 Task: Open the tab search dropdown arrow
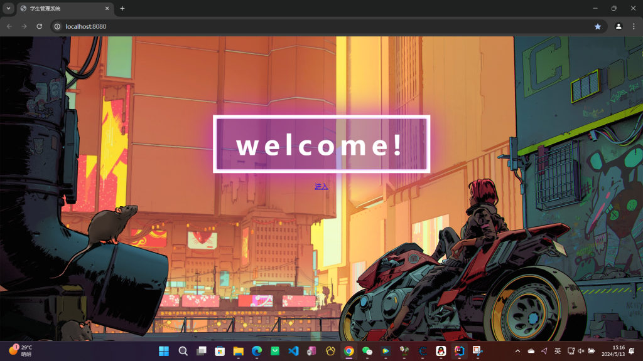click(8, 8)
